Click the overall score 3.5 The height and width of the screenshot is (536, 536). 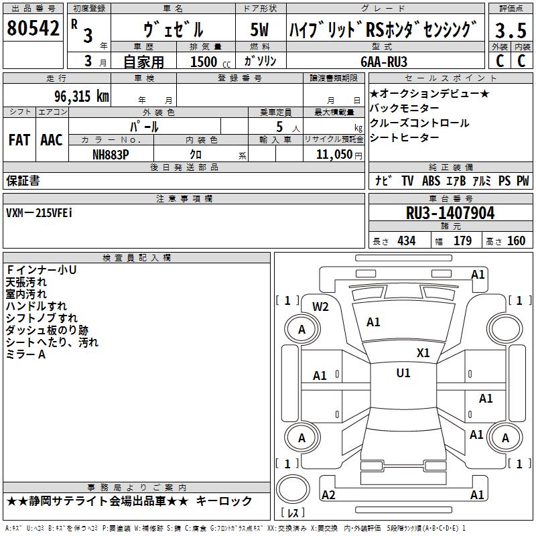[511, 30]
